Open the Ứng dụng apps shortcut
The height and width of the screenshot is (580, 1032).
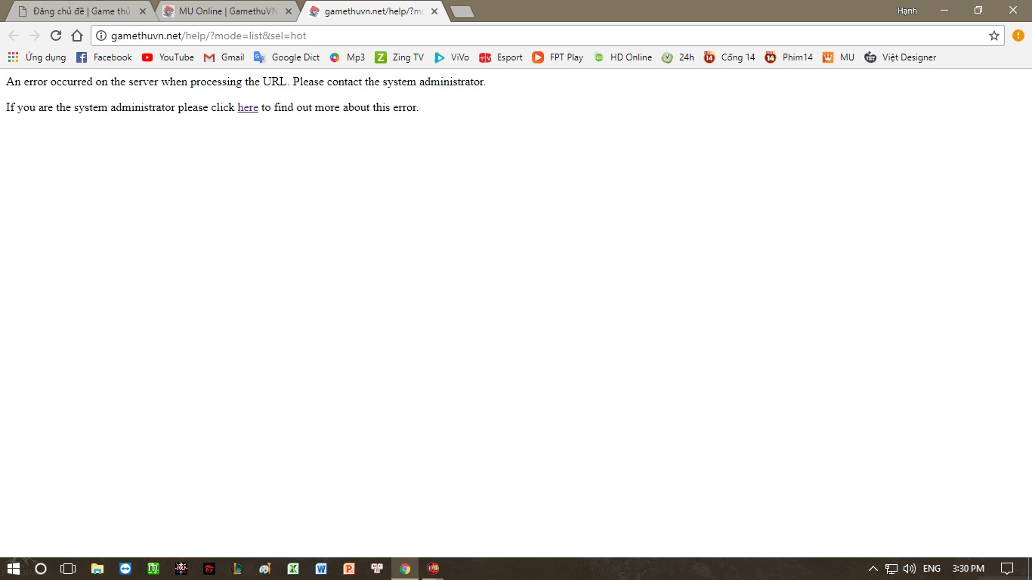[36, 57]
